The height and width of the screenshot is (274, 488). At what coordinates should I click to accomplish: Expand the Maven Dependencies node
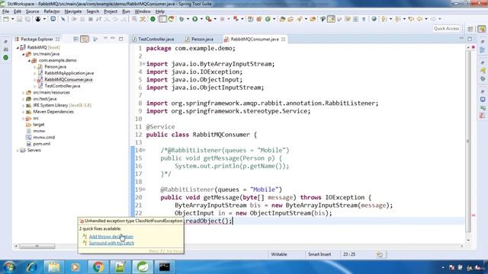tap(24, 112)
